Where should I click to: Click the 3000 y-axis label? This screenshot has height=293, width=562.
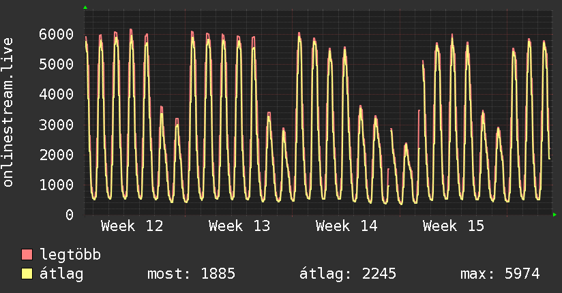point(57,125)
